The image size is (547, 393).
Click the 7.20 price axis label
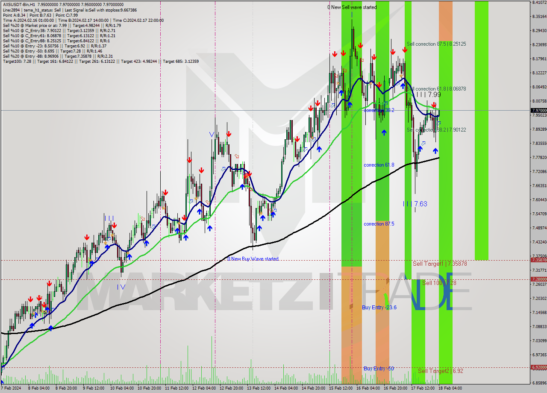(x=539, y=298)
